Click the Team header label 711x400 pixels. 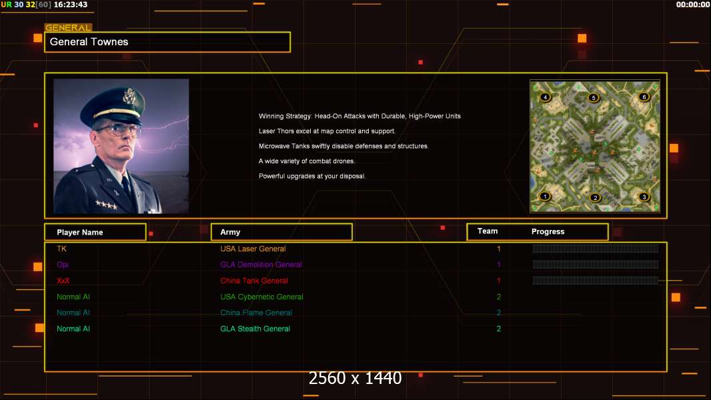click(x=488, y=231)
